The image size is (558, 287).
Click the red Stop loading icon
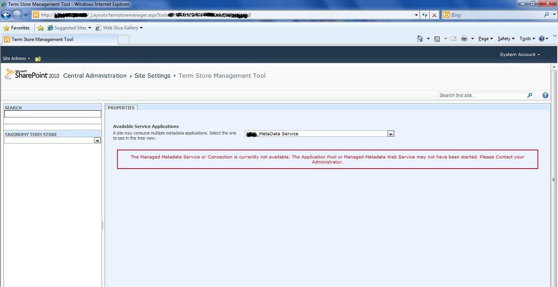(x=434, y=15)
